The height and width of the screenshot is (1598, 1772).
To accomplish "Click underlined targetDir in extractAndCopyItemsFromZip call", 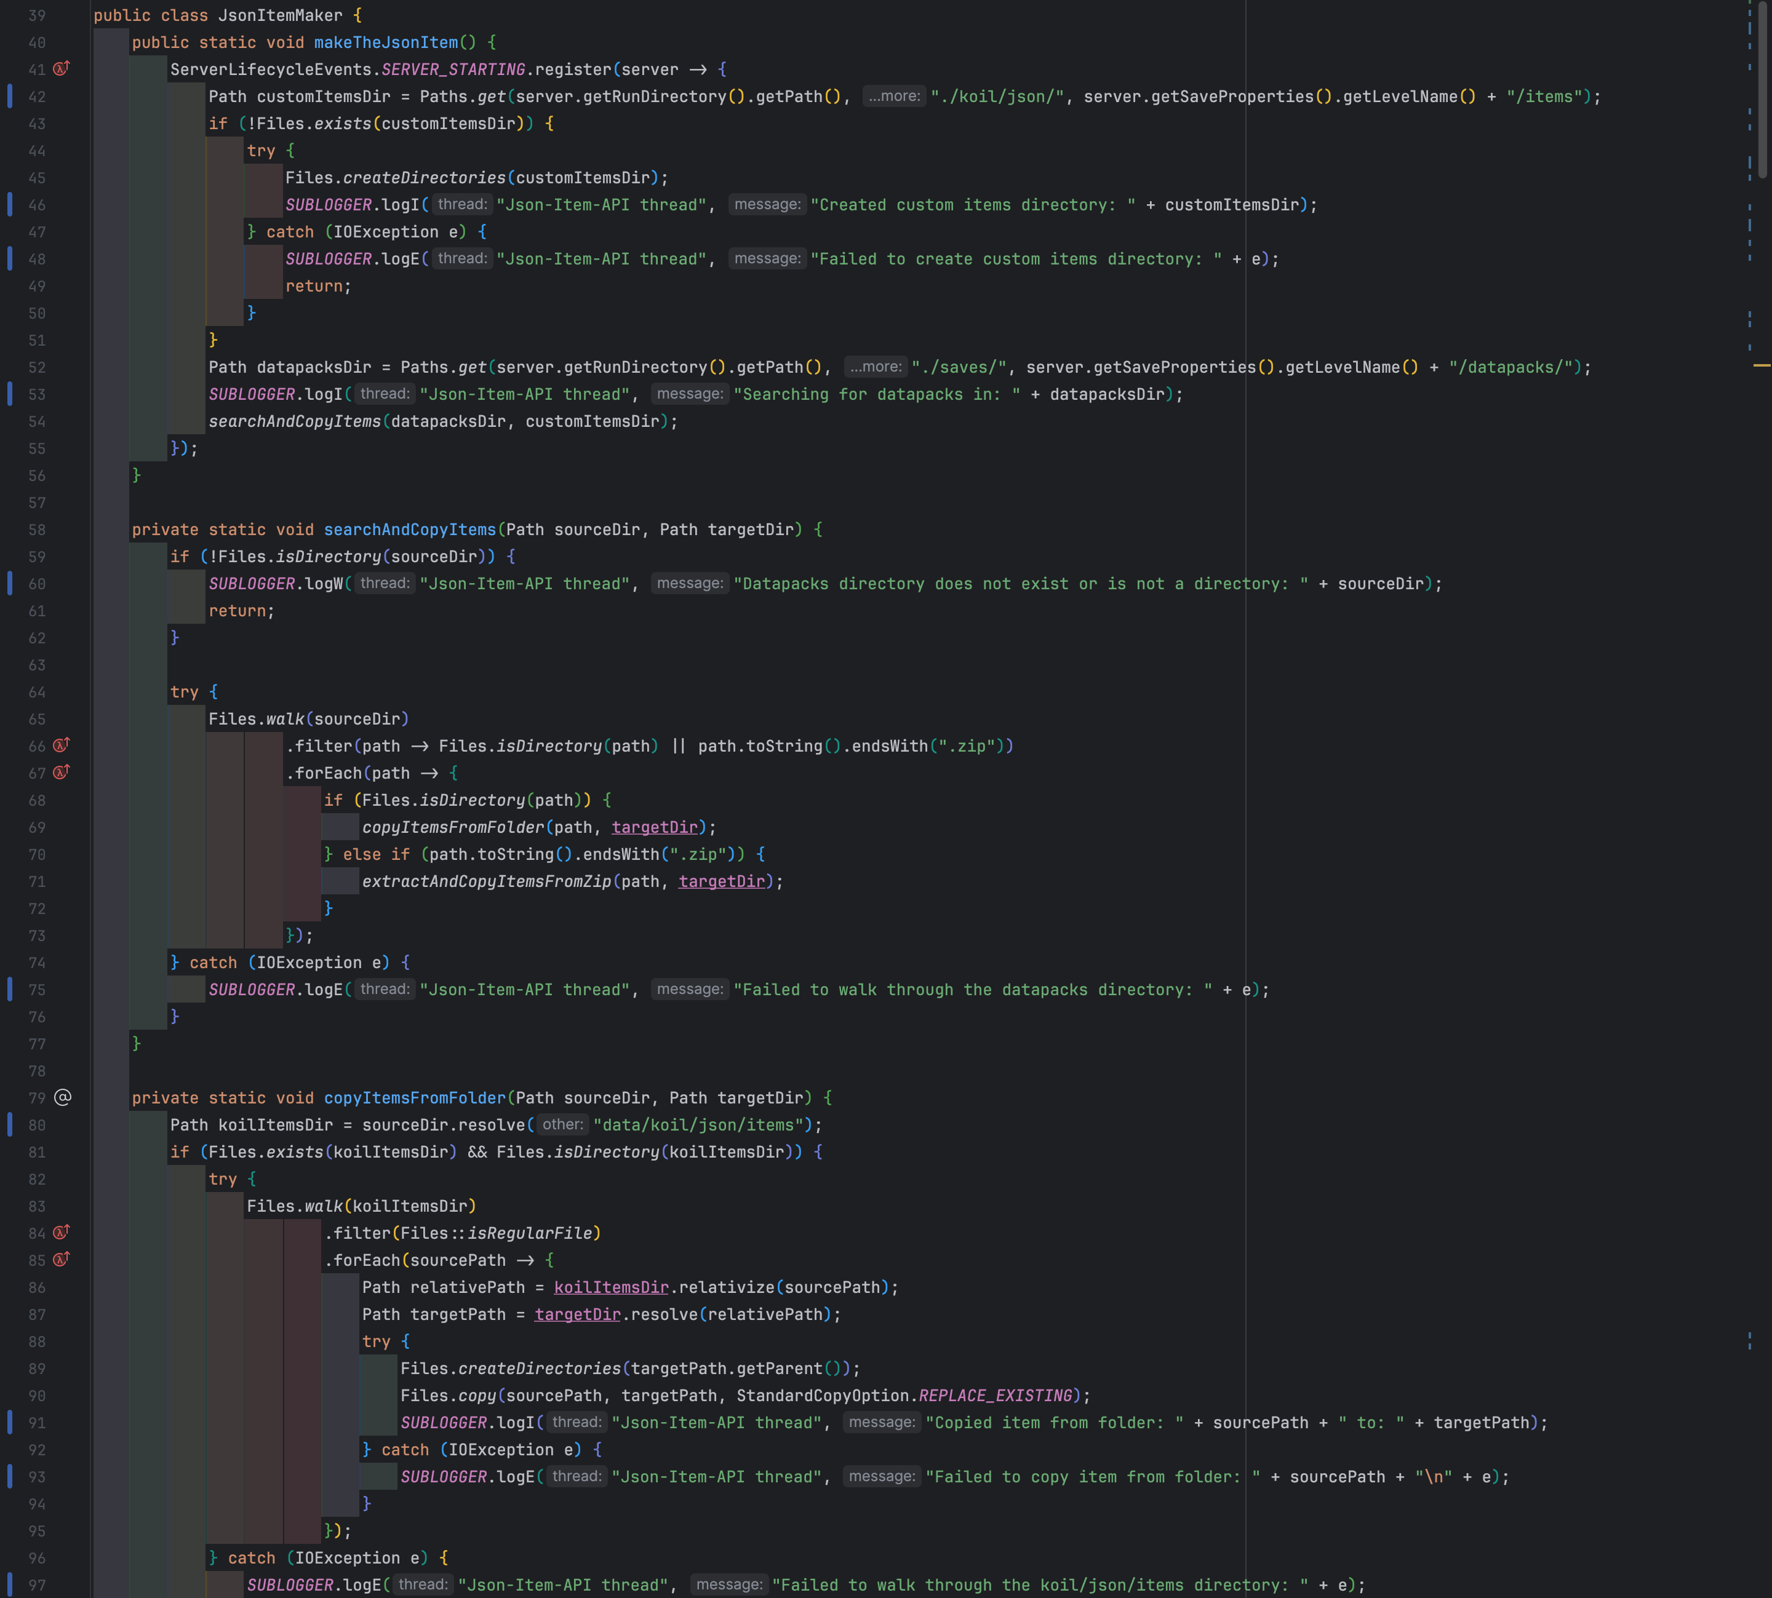I will tap(721, 881).
